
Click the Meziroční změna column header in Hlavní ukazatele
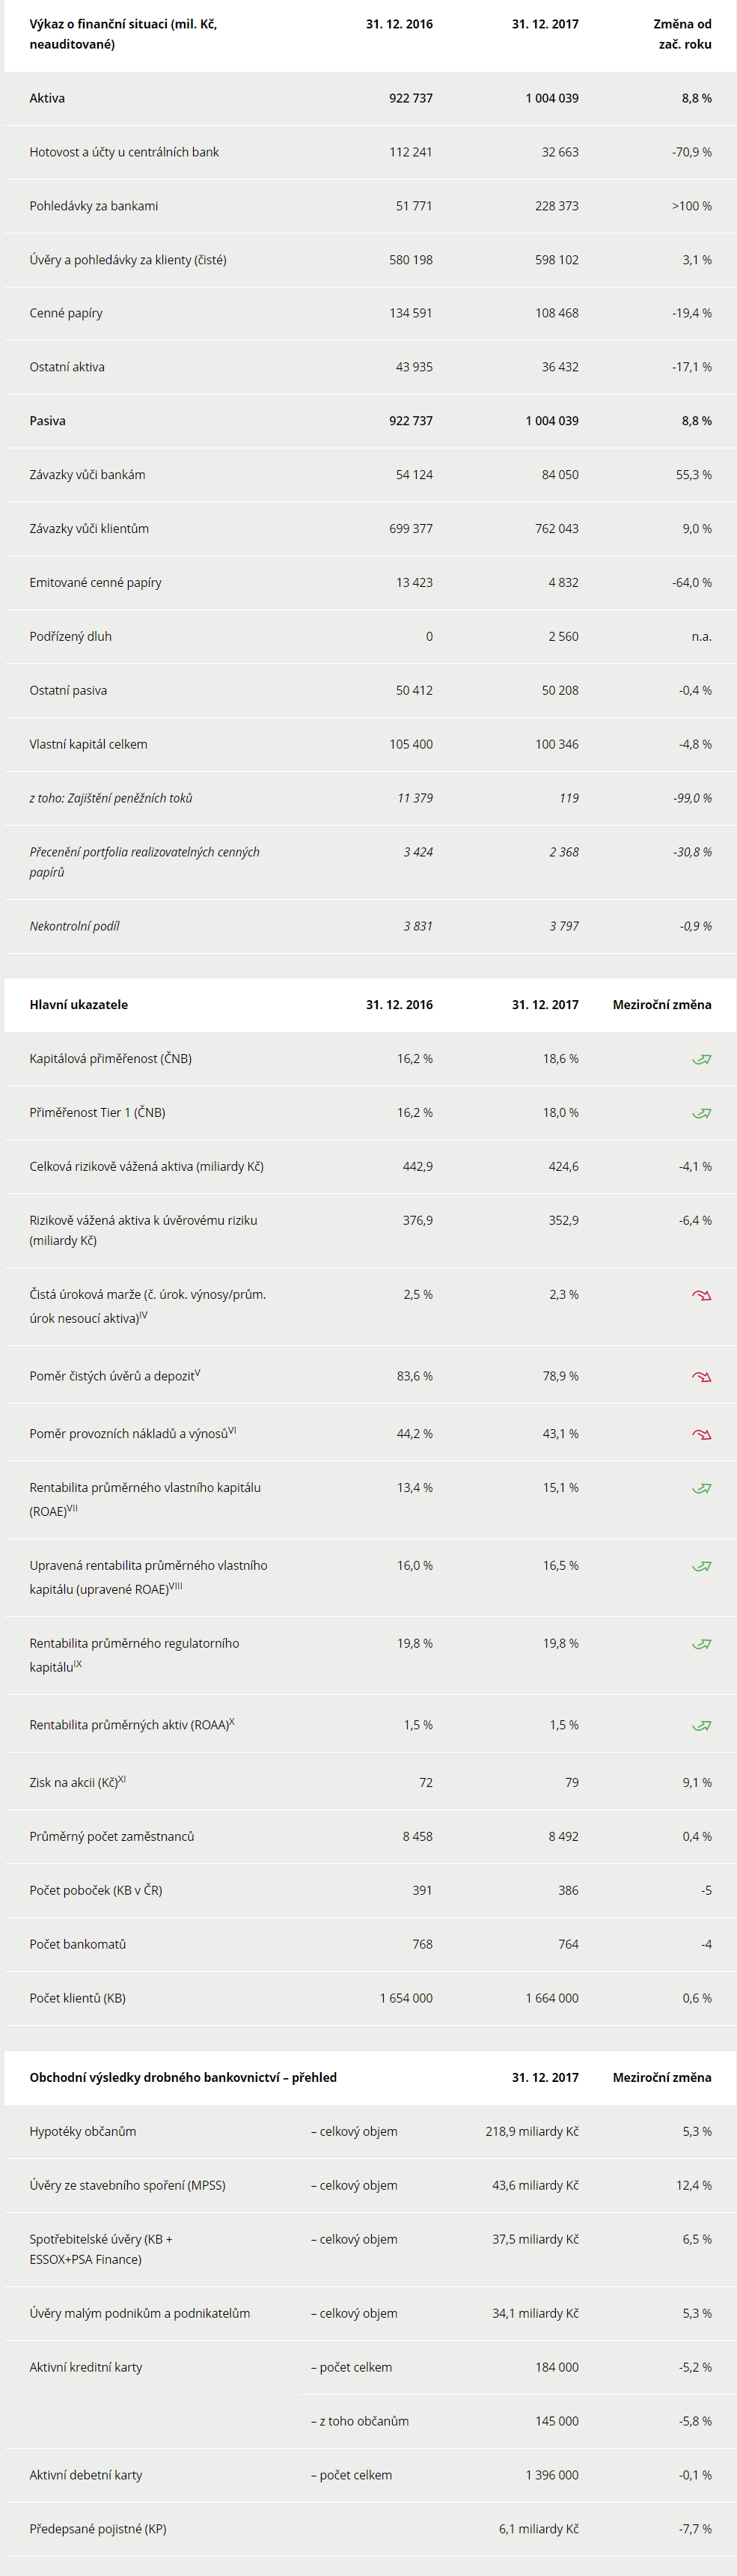pos(662,1005)
